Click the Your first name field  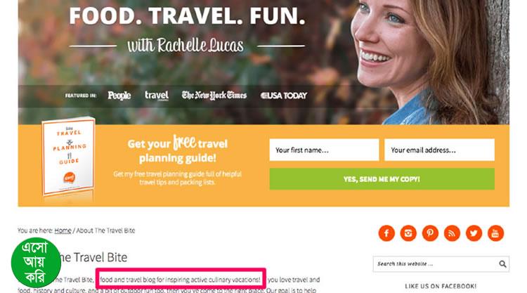[x=324, y=150]
